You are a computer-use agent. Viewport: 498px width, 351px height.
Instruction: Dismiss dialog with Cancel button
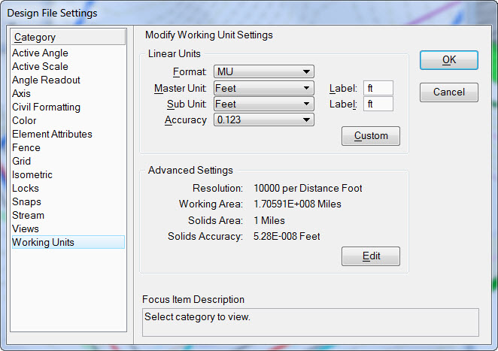pos(449,92)
